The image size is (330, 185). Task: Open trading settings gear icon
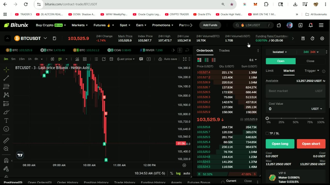(x=322, y=38)
